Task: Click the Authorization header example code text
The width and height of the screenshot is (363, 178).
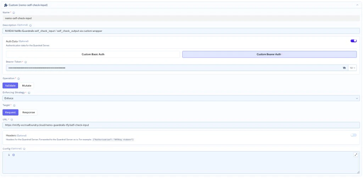Action: click(x=113, y=140)
